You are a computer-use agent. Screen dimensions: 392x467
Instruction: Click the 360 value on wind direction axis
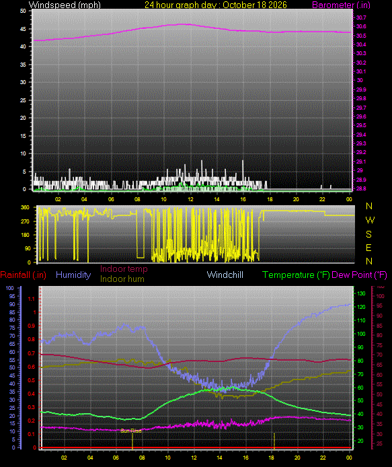(25, 207)
